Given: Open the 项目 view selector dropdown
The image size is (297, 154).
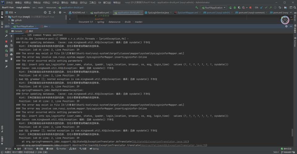Looking at the screenshot, I should [11, 12].
